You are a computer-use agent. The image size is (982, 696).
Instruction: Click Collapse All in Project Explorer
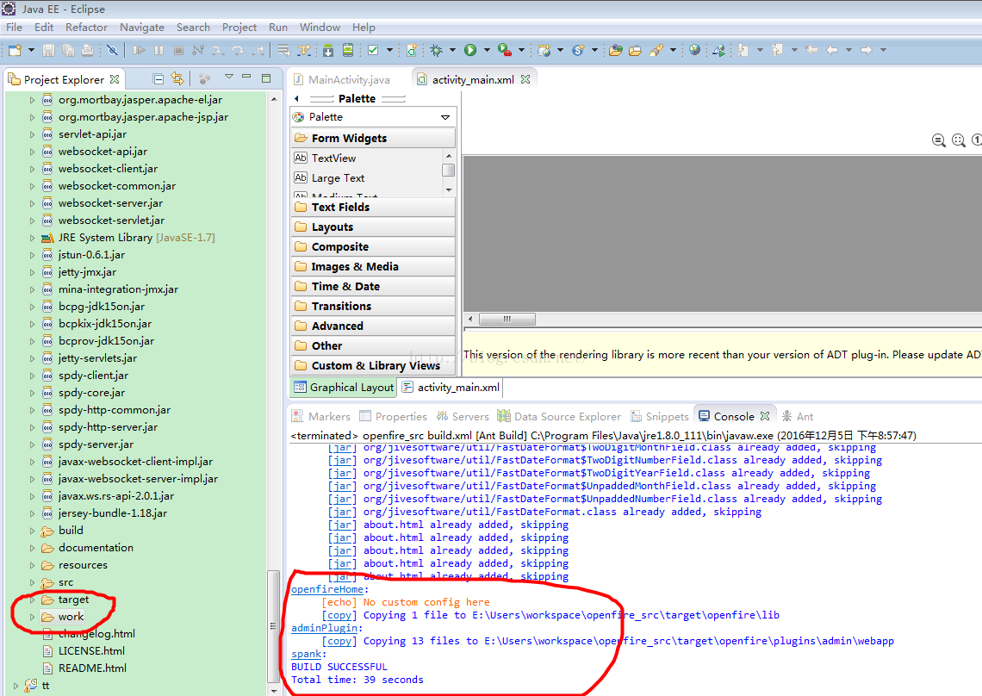point(158,79)
